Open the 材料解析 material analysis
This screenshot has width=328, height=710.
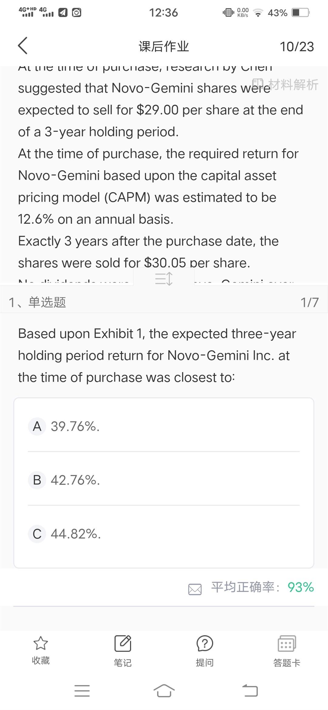[x=286, y=84]
